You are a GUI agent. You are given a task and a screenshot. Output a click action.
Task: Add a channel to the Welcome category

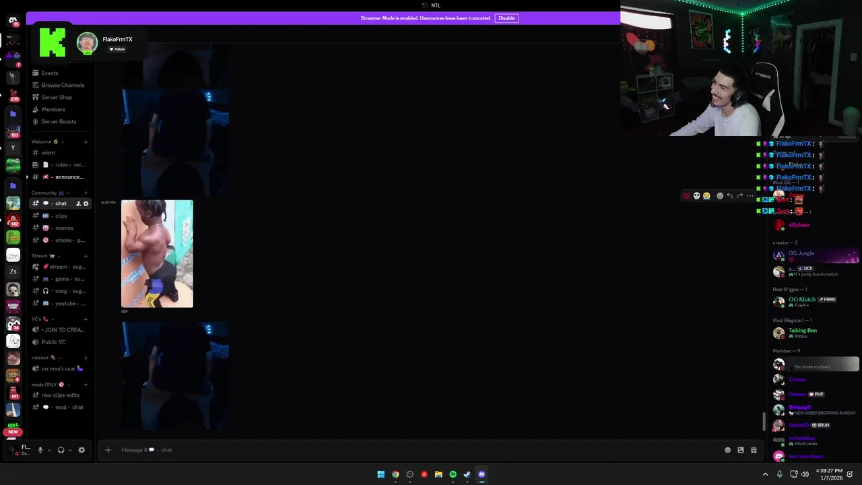tap(86, 141)
